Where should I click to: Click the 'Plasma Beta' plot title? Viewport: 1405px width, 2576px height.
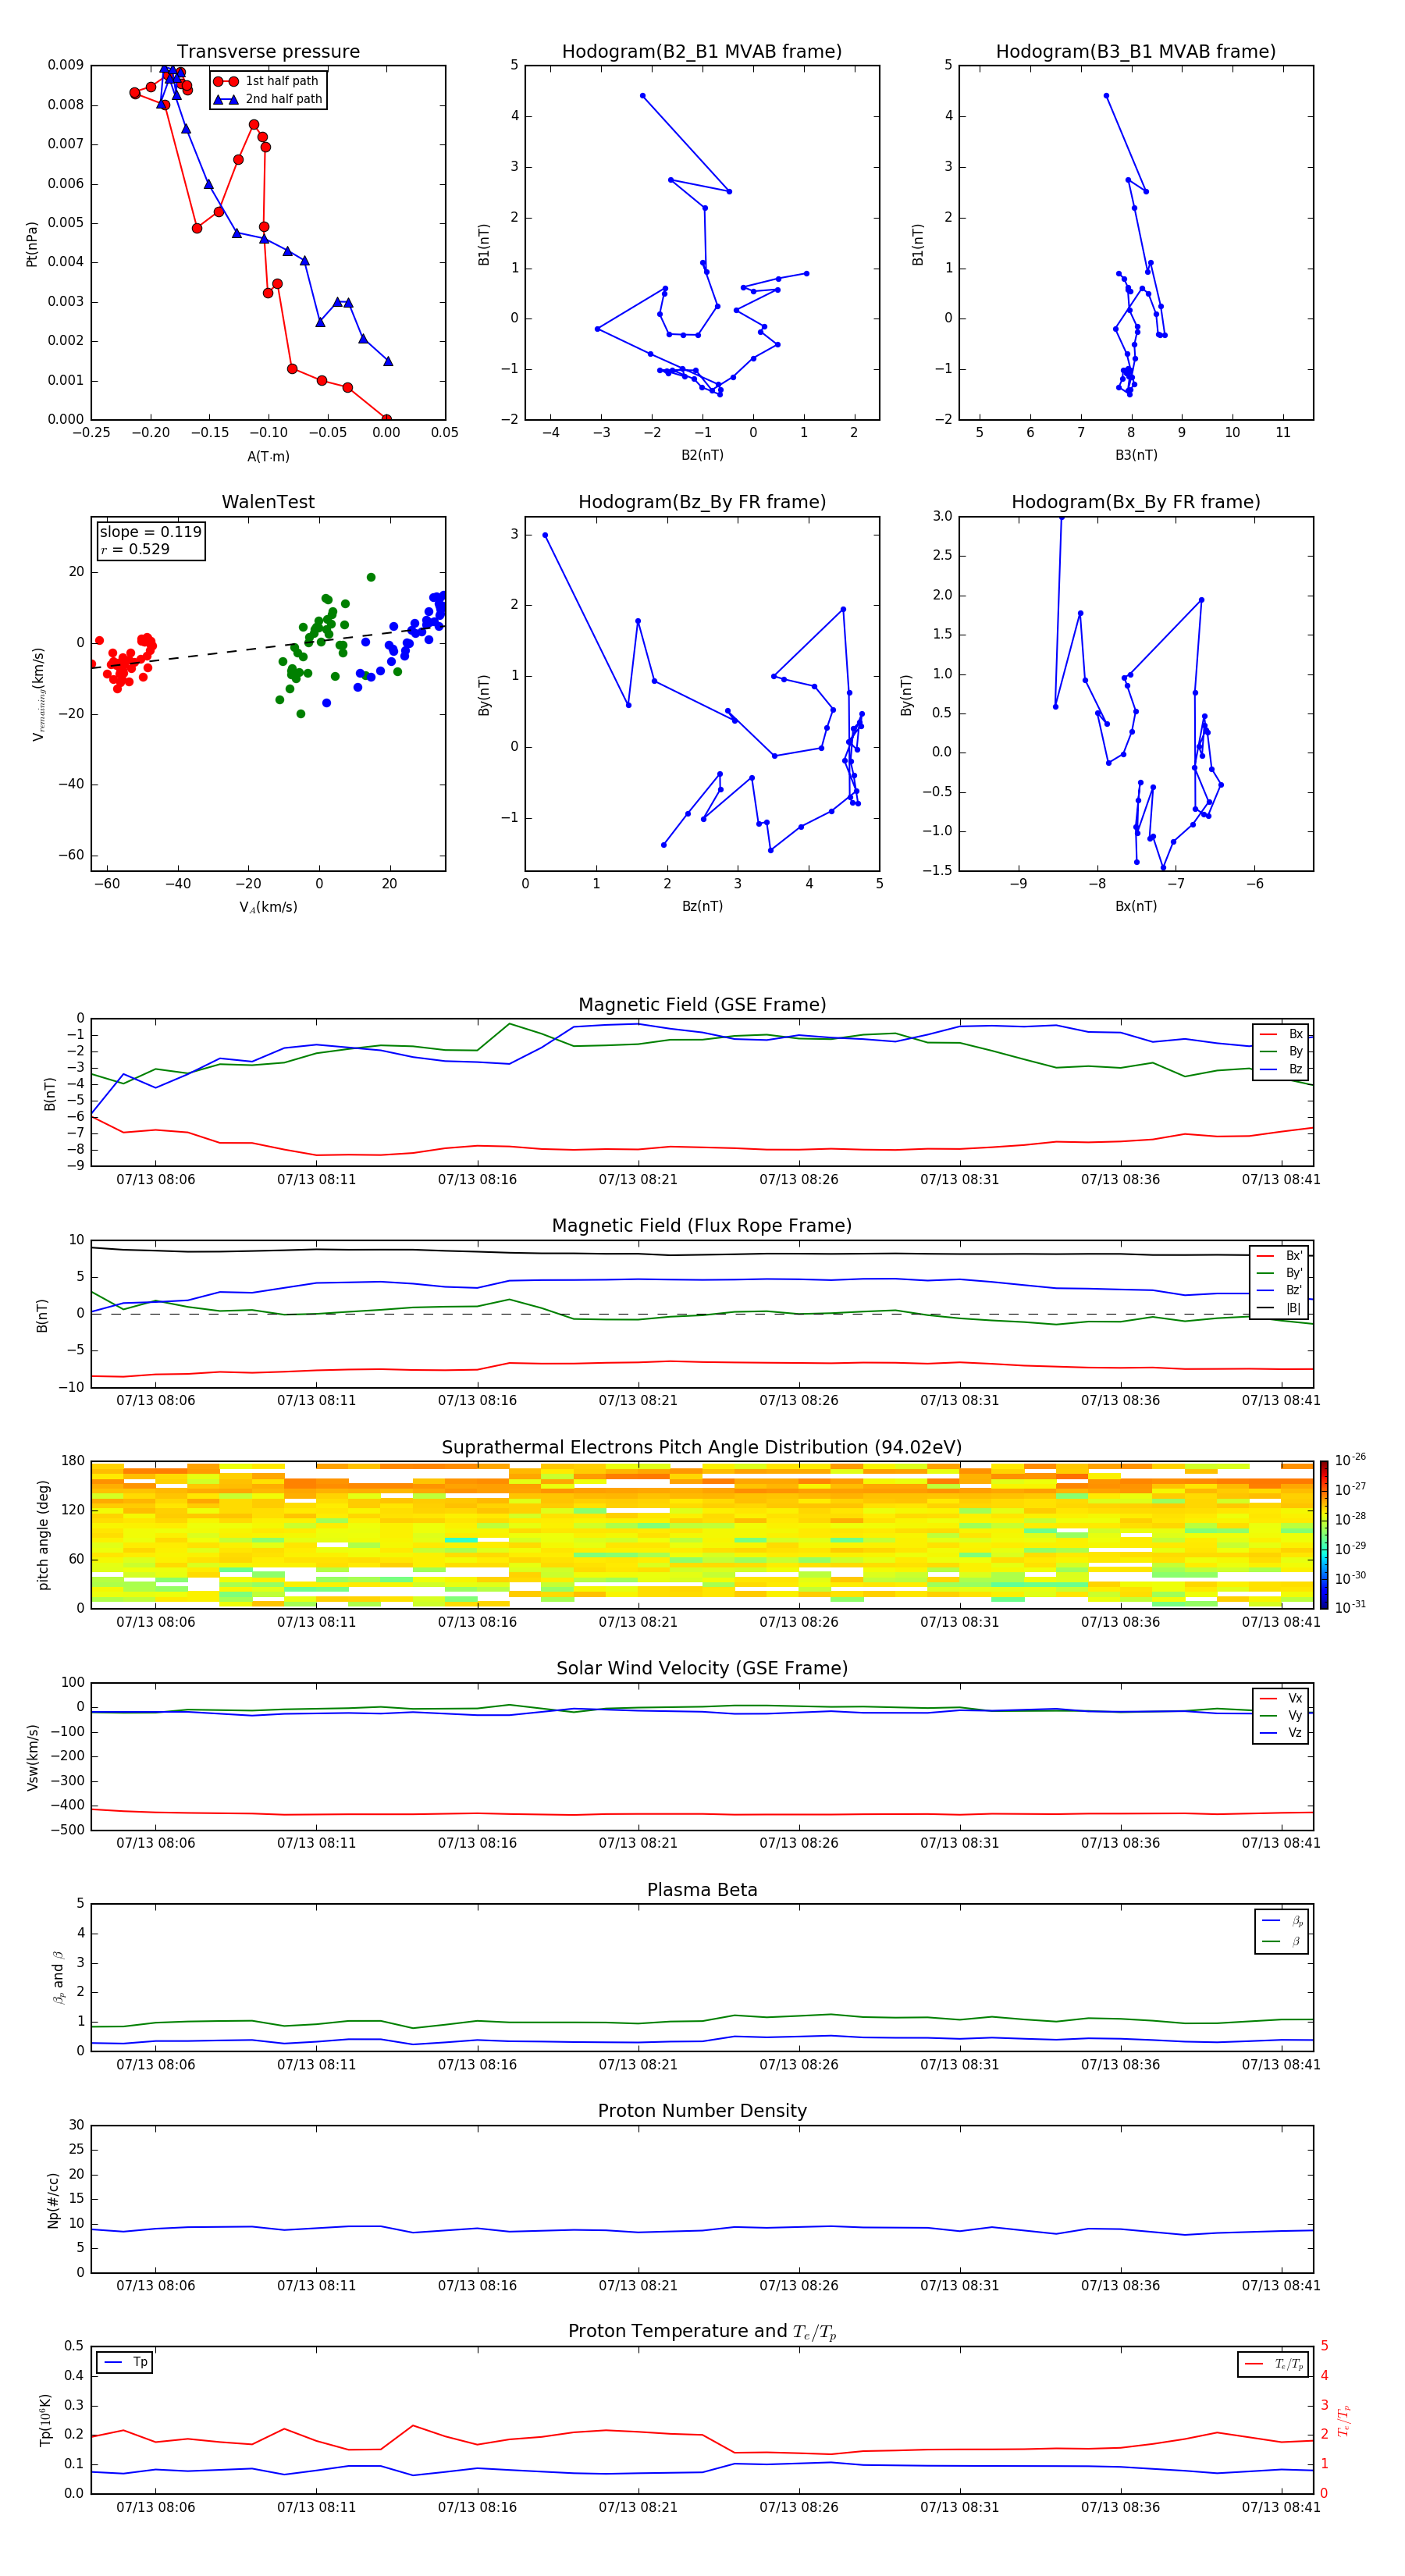point(702,1890)
